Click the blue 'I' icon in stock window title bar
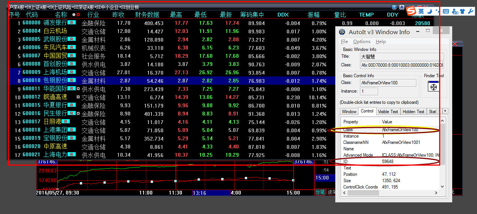 click(x=394, y=7)
